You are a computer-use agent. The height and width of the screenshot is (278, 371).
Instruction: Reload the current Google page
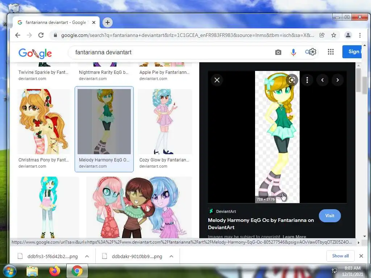coord(41,35)
